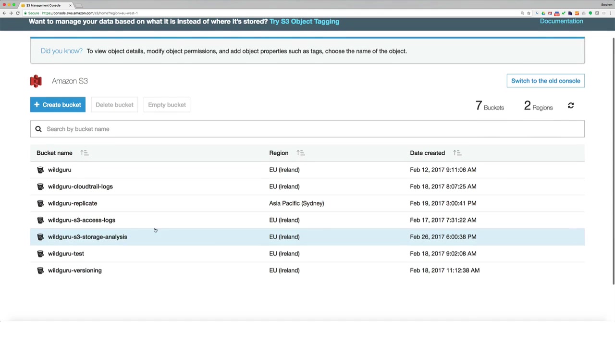Click the date Feb 18, 2017 8:07:25 AM
The image size is (615, 346).
pyautogui.click(x=443, y=186)
